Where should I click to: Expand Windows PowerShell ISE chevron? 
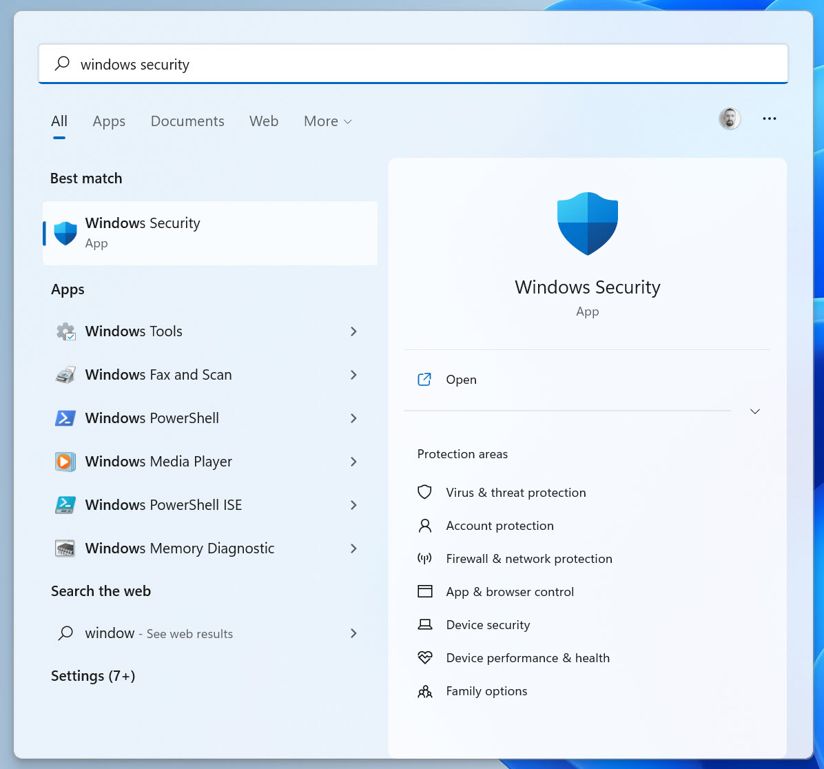click(x=353, y=504)
